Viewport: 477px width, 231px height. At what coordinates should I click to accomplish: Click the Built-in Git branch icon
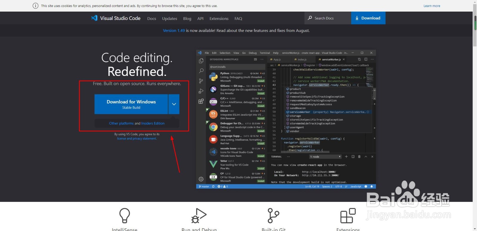[273, 216]
